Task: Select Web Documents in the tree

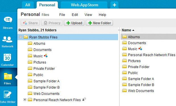Action: [46, 94]
